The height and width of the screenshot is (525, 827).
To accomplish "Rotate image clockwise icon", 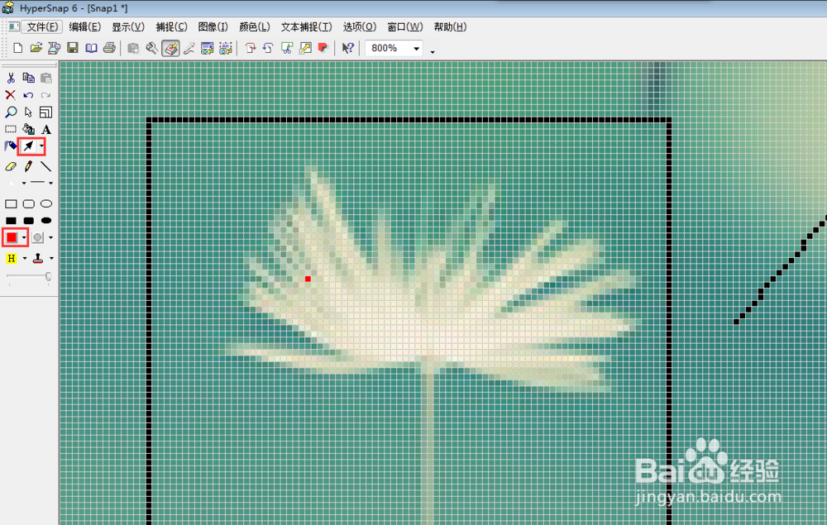I will coord(251,48).
